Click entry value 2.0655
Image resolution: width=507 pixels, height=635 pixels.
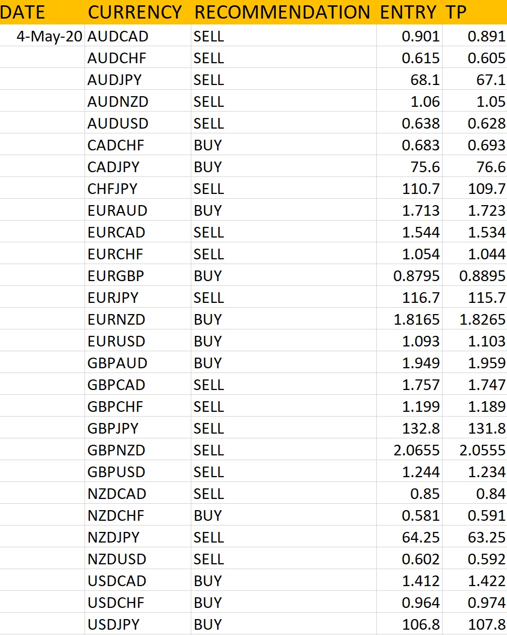416,450
